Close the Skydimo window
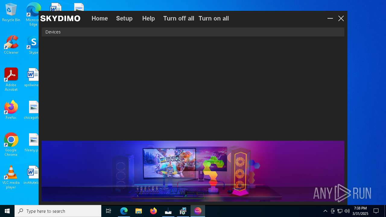Viewport: 386px width, 217px height. pos(341,18)
